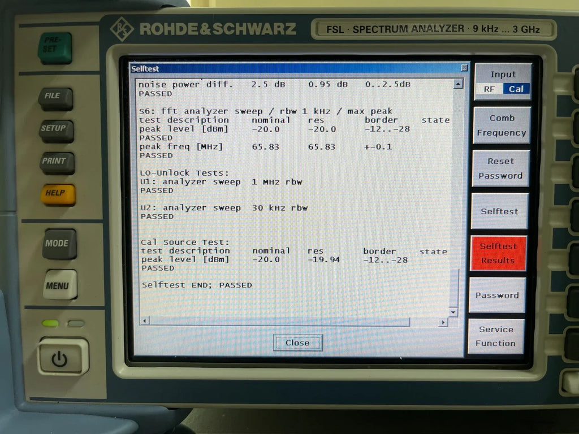Click the 'Selftest END; PASSED' line
579x434 pixels.
[197, 285]
